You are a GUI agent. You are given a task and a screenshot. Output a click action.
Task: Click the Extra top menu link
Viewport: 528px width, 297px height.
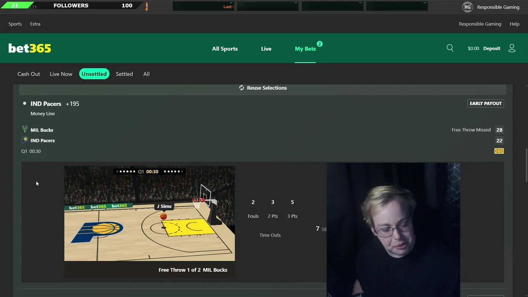[35, 24]
